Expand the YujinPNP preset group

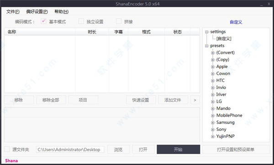tap(213, 137)
